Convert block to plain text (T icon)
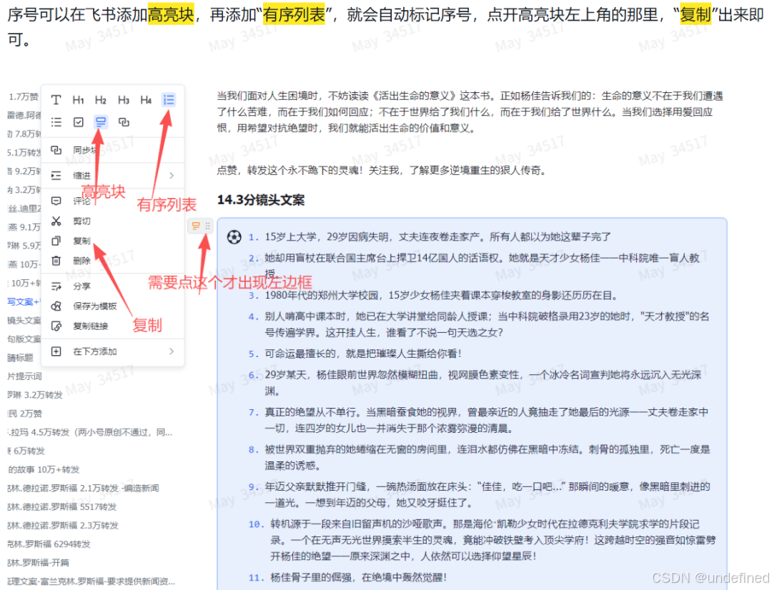This screenshot has width=772, height=590. pos(56,100)
